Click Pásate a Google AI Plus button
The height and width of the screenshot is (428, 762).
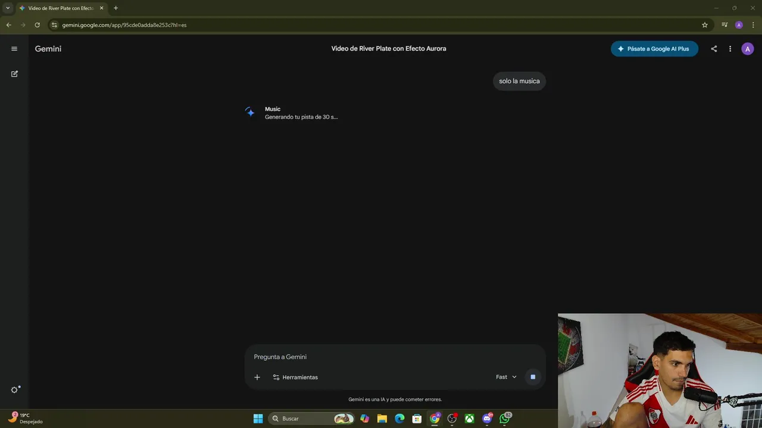(x=654, y=49)
